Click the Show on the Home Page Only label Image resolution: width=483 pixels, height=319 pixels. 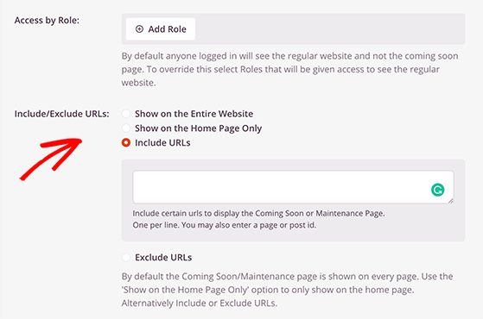(x=199, y=128)
